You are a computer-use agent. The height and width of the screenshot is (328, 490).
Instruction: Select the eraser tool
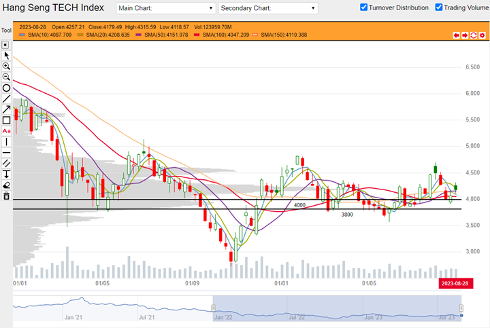pos(6,185)
